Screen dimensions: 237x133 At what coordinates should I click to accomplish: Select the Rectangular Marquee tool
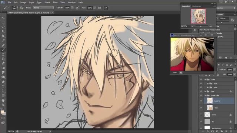pos(3,23)
